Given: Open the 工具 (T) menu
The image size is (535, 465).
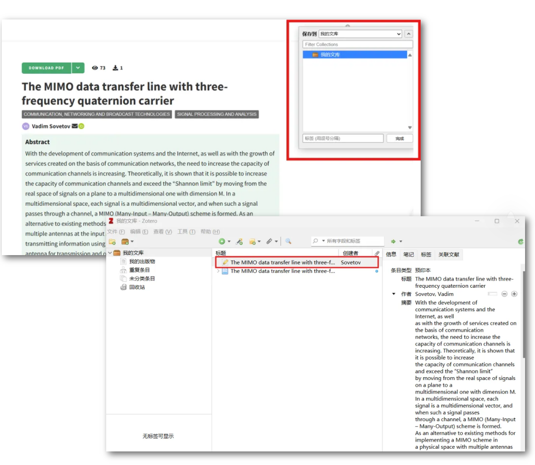Looking at the screenshot, I should (186, 232).
